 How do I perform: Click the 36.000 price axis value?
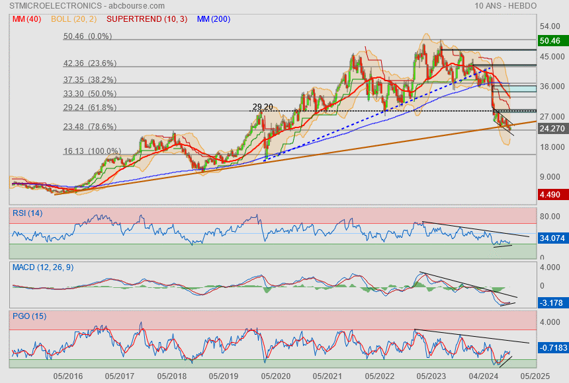[552, 87]
